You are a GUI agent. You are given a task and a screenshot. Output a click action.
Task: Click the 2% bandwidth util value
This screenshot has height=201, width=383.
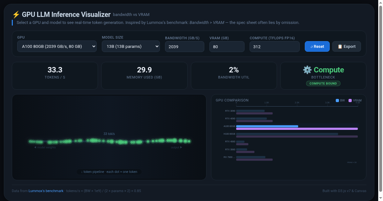pyautogui.click(x=234, y=70)
